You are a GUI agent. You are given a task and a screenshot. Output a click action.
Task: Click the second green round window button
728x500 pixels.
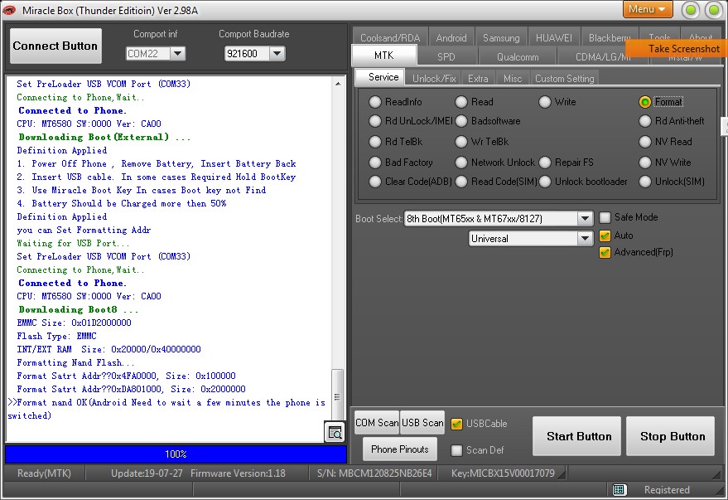pyautogui.click(x=714, y=10)
